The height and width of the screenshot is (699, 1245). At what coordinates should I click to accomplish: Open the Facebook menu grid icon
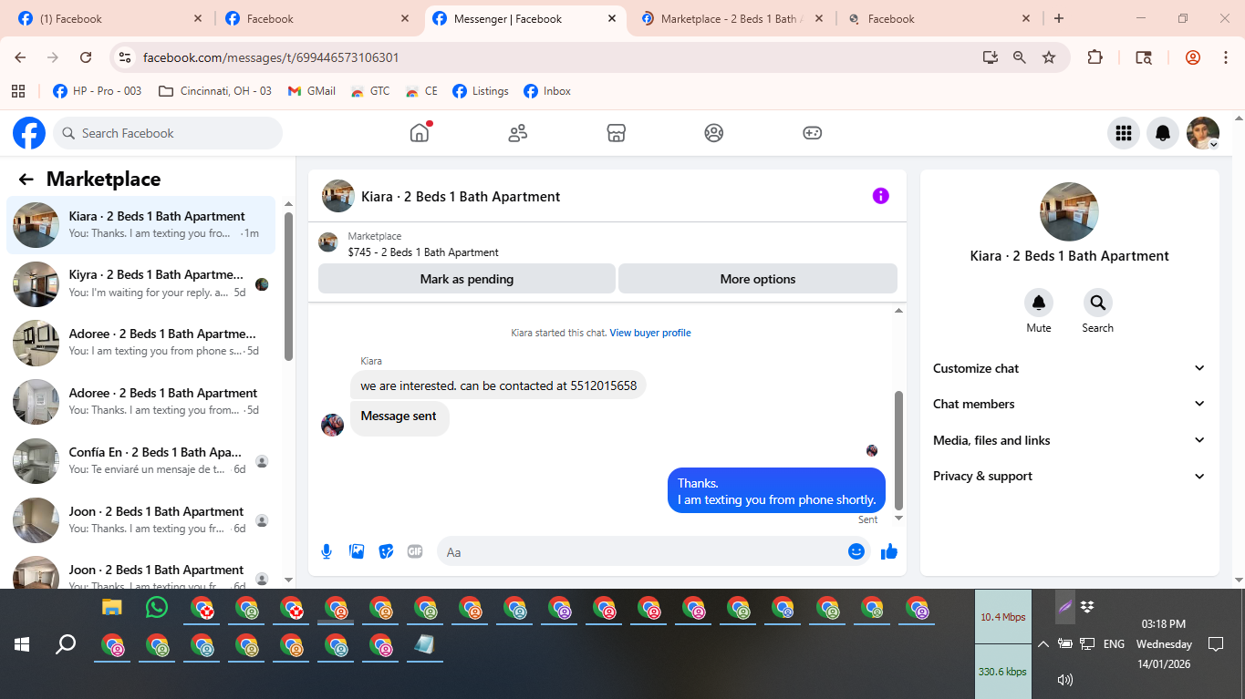[1124, 133]
